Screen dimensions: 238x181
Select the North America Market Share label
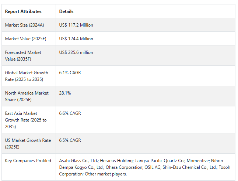point(27,96)
